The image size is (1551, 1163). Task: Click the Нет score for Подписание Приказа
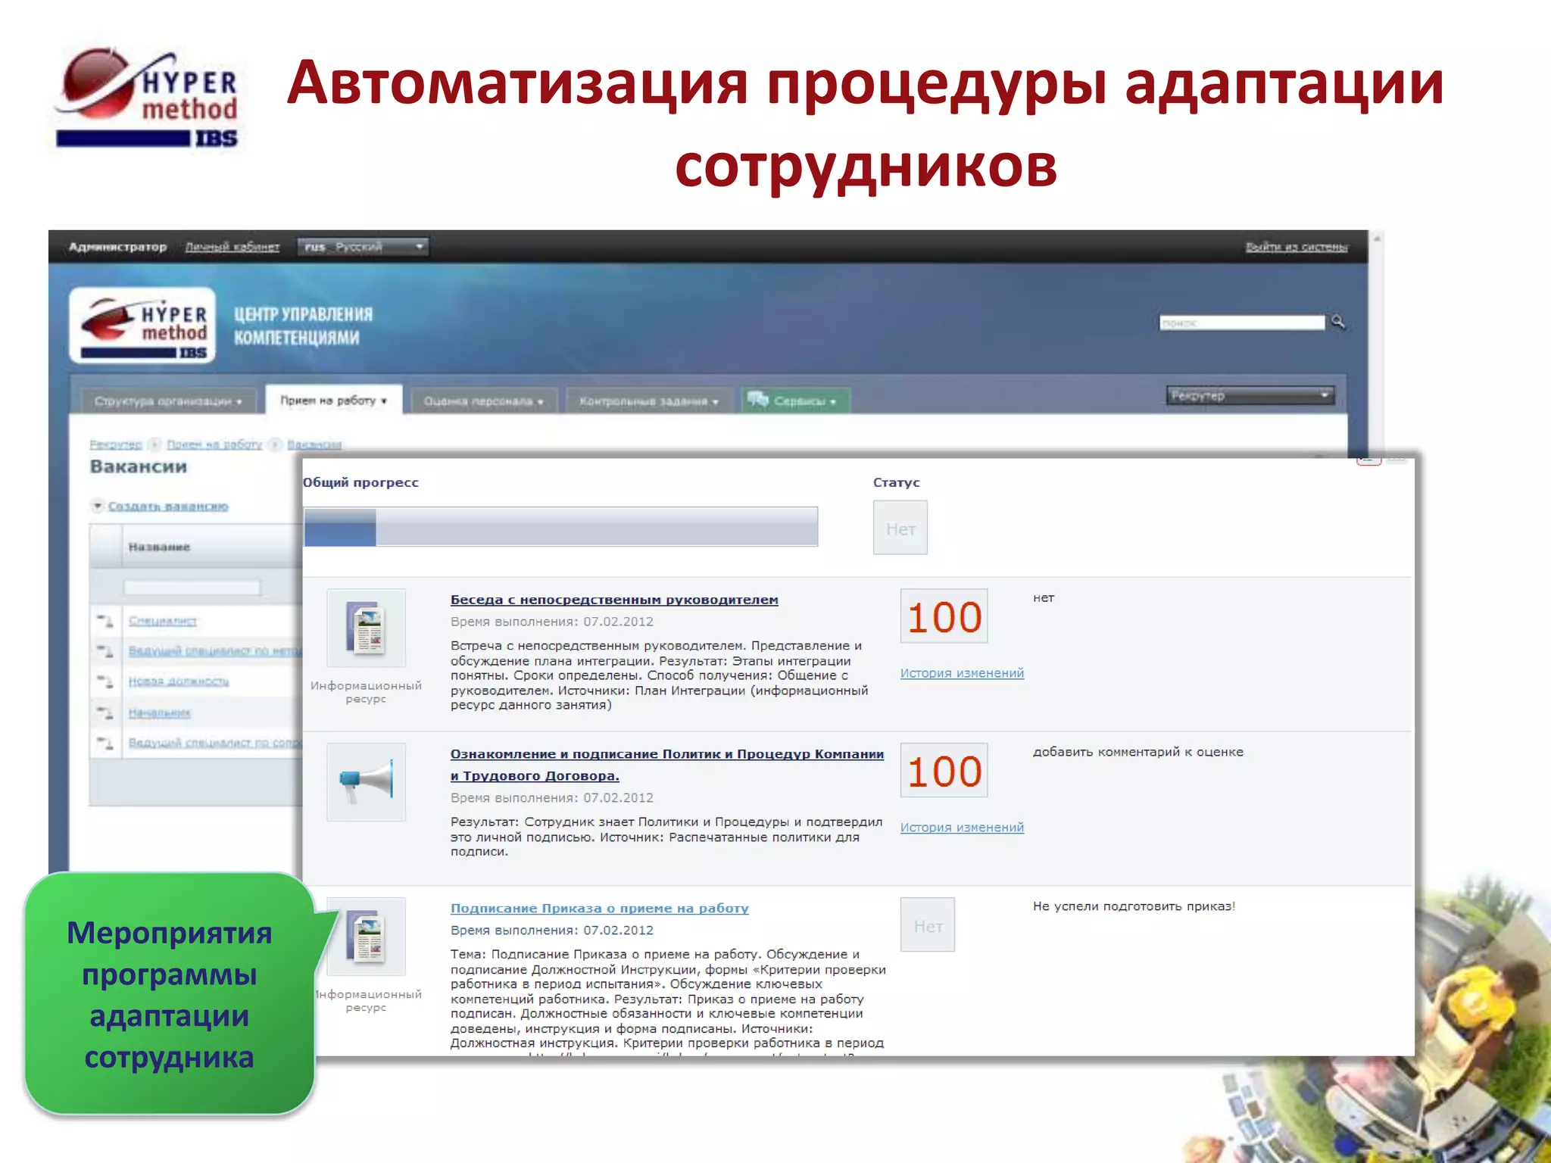[928, 925]
